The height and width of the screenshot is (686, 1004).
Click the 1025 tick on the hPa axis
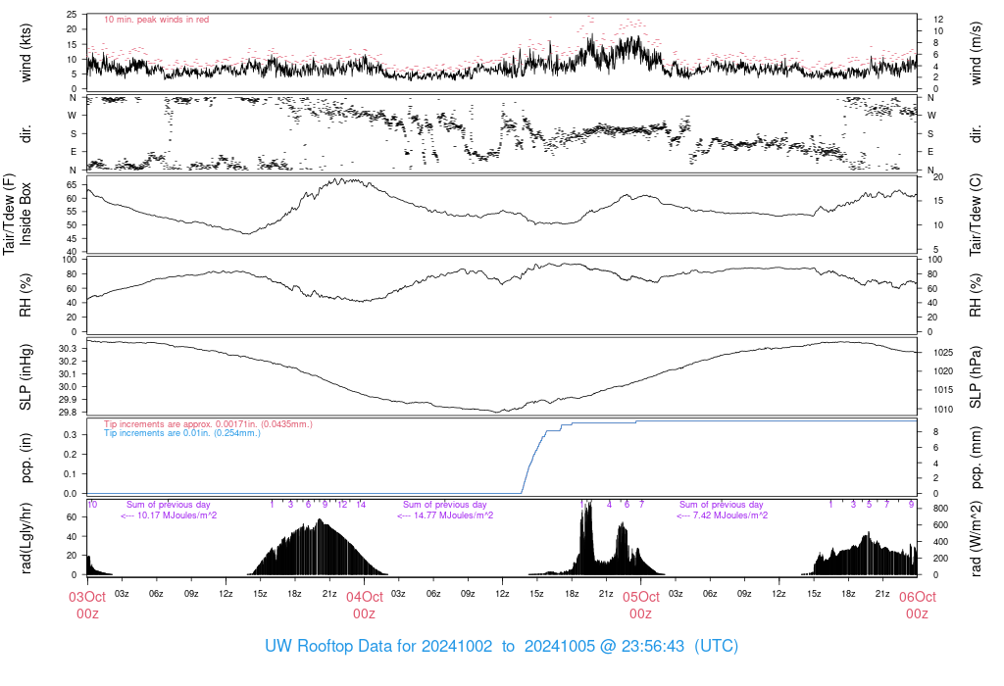[x=942, y=353]
